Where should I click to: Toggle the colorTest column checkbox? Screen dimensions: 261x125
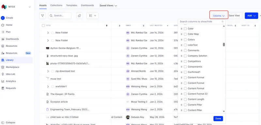point(185,45)
